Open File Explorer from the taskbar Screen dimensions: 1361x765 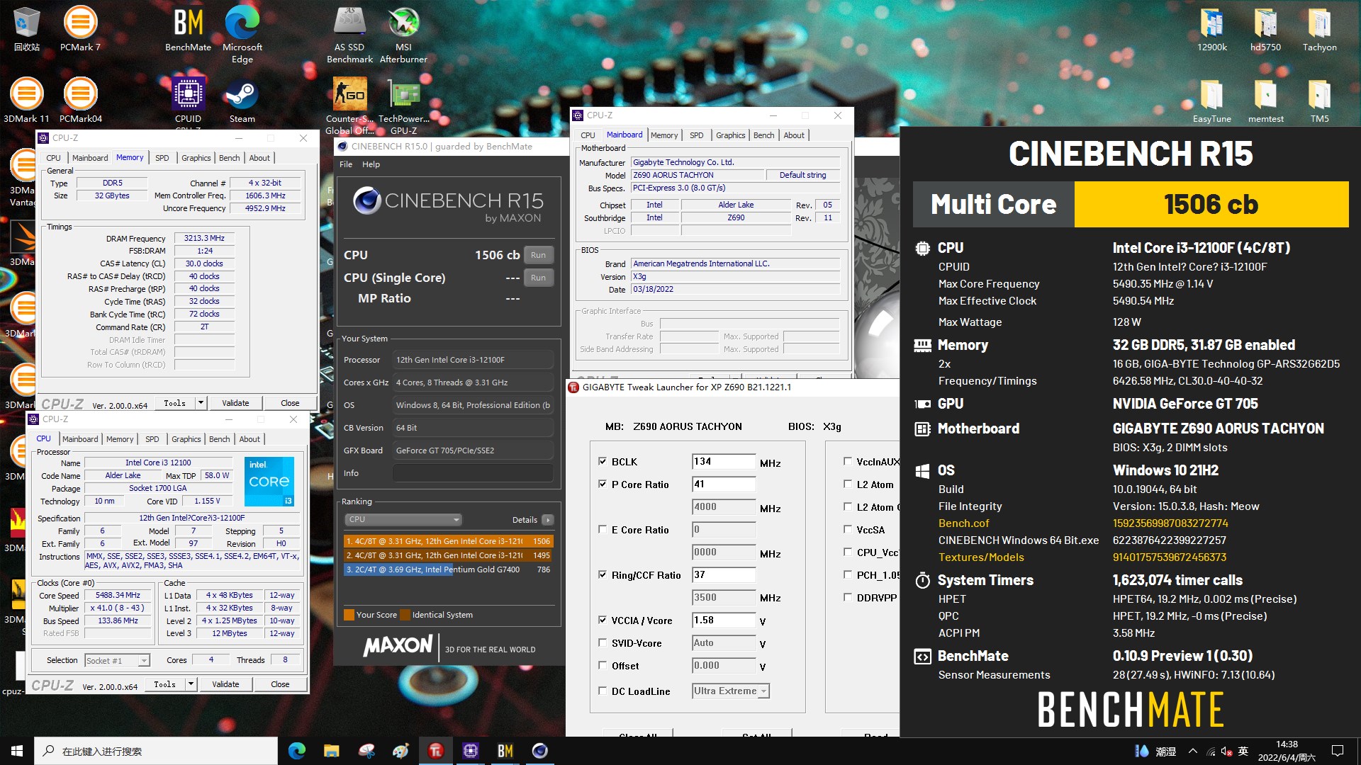click(331, 751)
